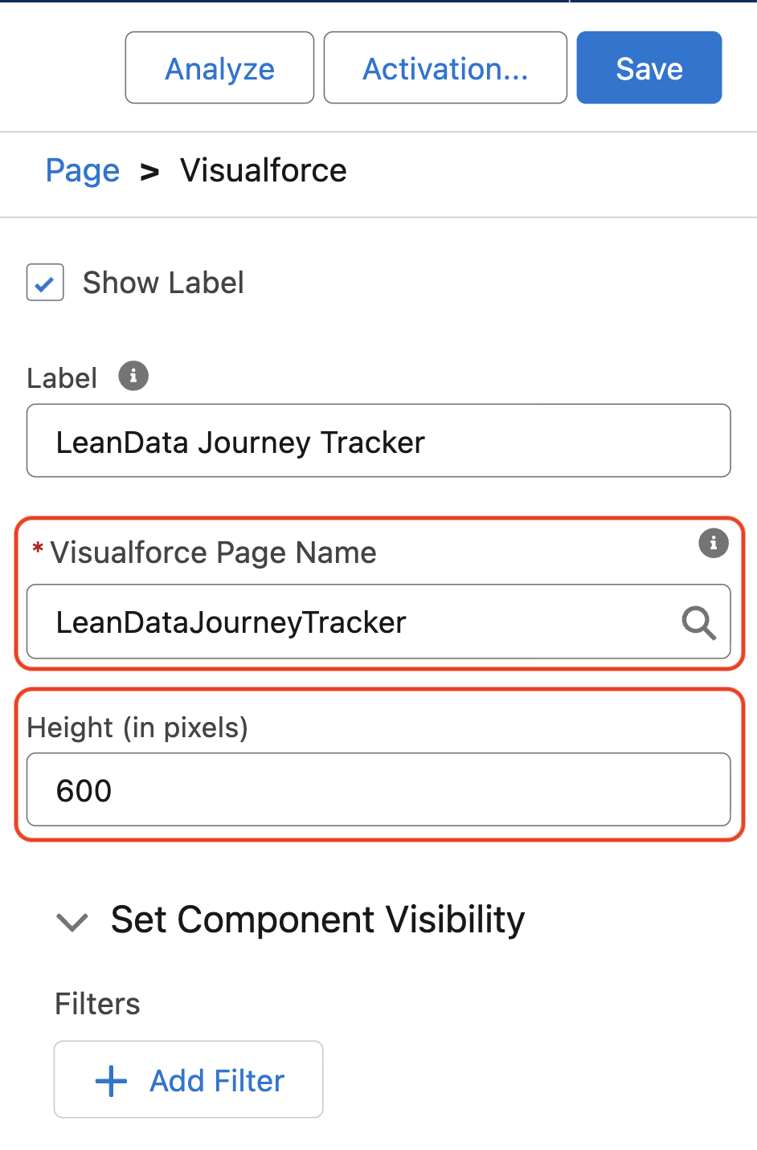
Task: Go back to Page breadcrumb link
Action: coord(83,171)
